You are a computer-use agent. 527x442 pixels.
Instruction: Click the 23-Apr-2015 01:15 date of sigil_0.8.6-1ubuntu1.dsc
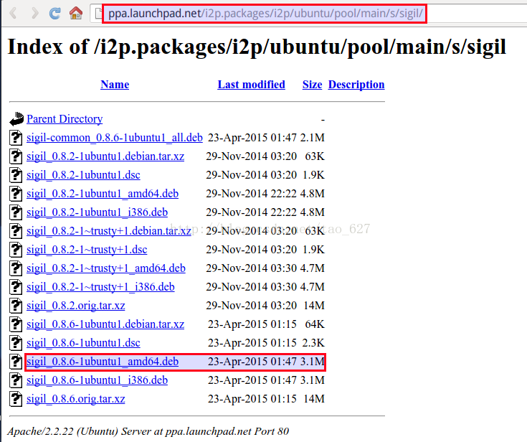point(252,343)
